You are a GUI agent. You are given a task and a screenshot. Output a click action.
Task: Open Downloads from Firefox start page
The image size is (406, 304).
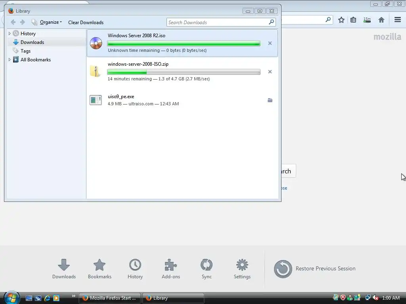pos(64,269)
